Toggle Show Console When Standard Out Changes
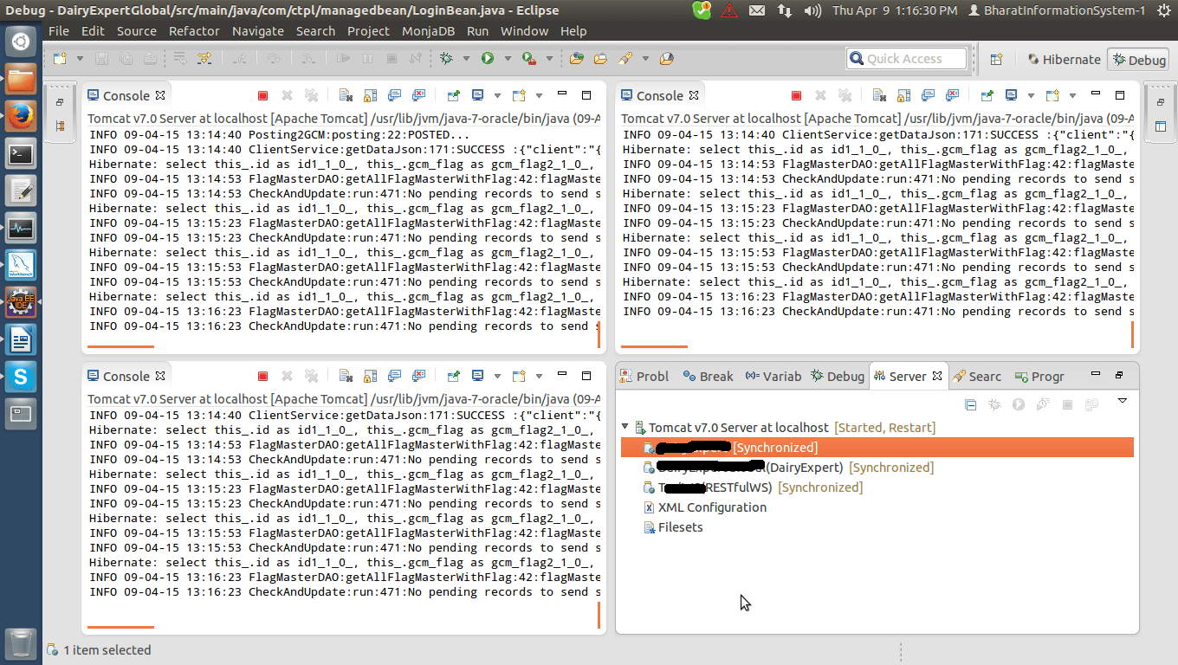 click(396, 95)
